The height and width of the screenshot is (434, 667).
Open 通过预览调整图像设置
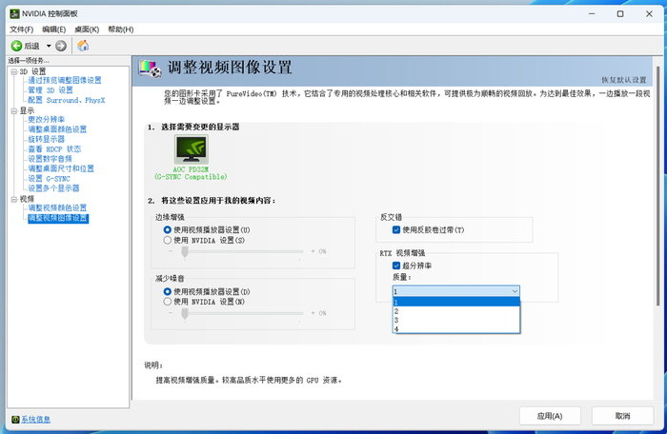pos(65,80)
